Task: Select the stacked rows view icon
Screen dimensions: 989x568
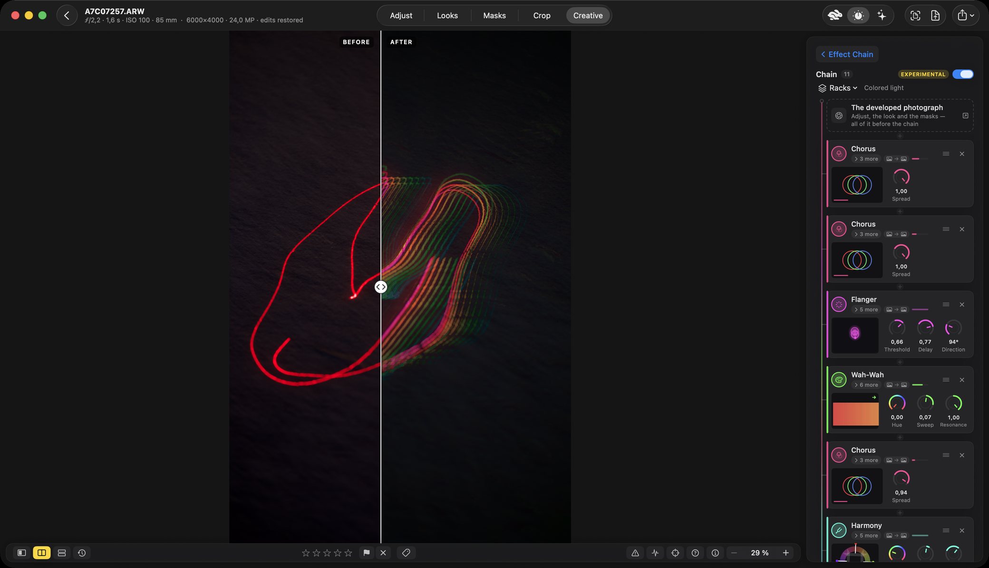Action: point(62,553)
